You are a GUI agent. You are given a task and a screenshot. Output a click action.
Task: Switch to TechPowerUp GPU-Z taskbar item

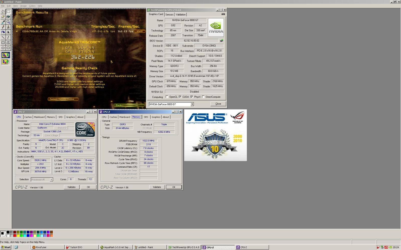click(x=184, y=247)
